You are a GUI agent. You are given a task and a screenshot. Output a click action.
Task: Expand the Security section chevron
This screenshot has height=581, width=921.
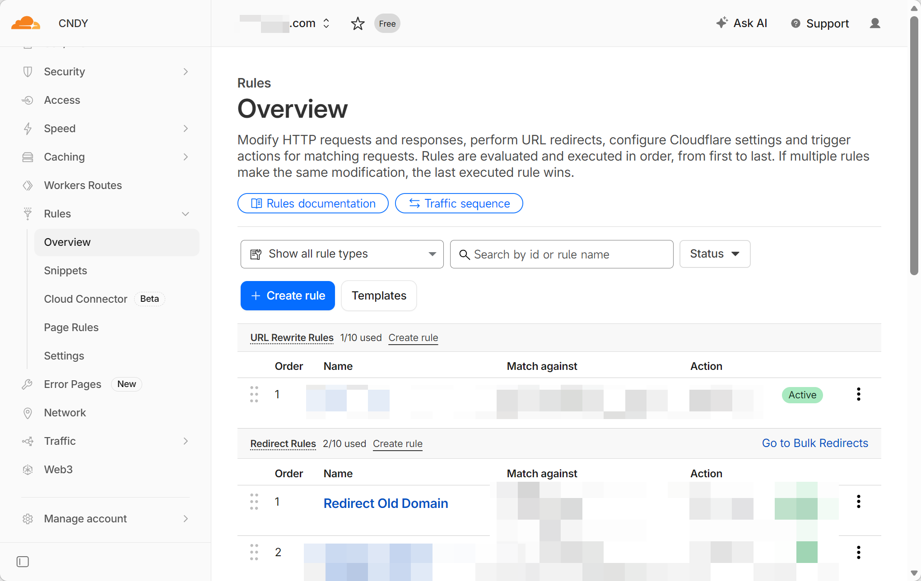click(x=186, y=72)
